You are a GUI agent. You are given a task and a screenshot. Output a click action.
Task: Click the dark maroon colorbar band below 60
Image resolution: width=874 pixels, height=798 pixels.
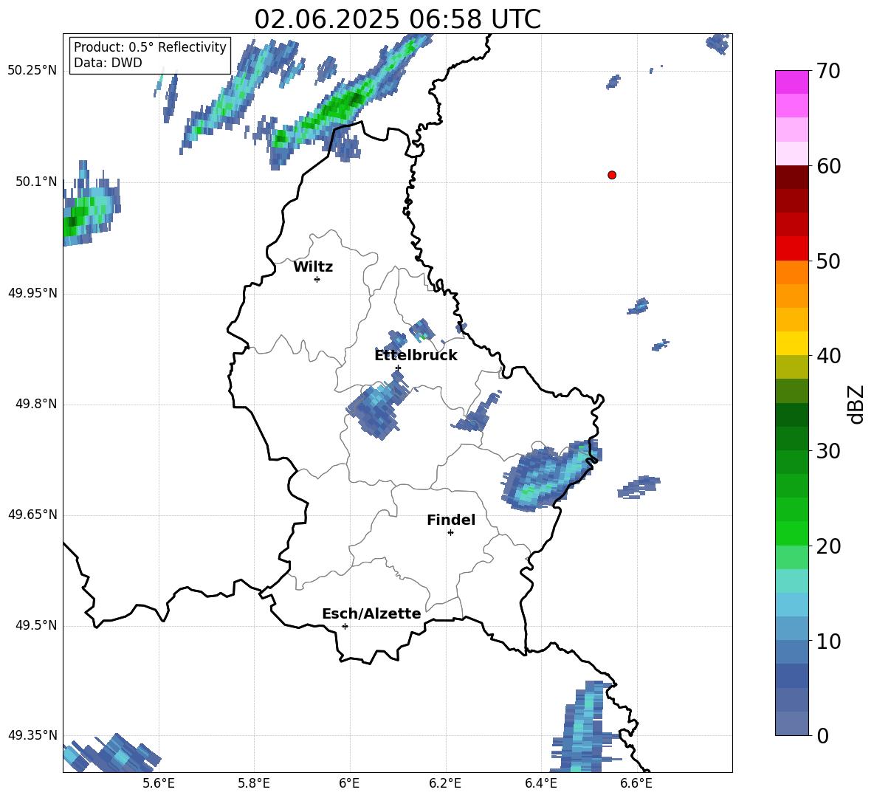tap(791, 177)
